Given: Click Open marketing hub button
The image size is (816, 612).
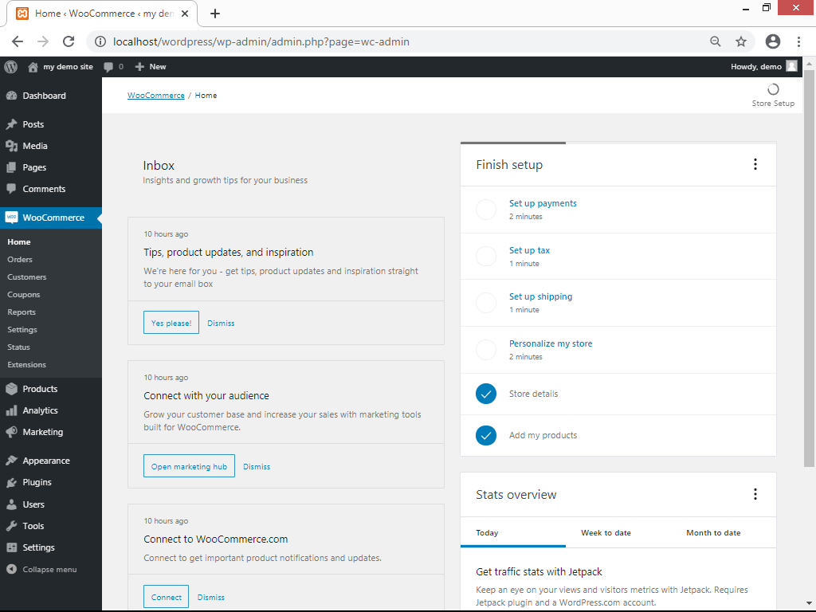Looking at the screenshot, I should [x=189, y=466].
